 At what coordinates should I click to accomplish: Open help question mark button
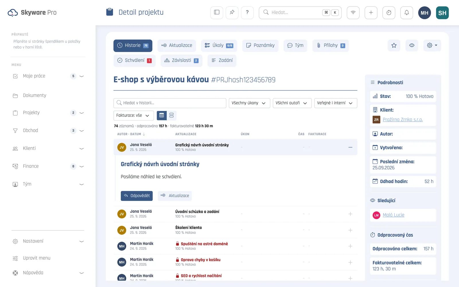pyautogui.click(x=247, y=12)
